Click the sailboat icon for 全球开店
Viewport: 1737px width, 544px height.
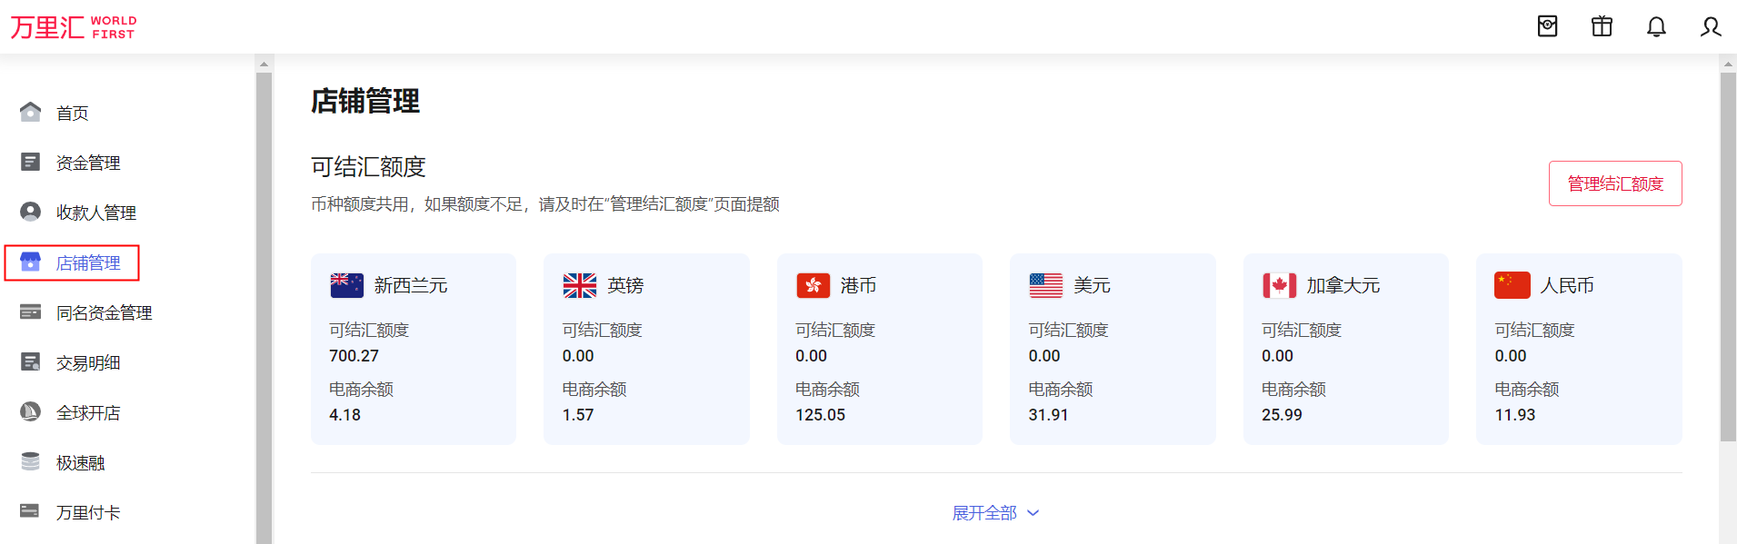click(x=30, y=411)
